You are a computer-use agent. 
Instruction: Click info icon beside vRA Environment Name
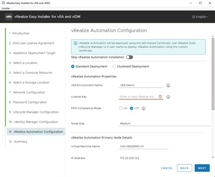pyautogui.click(x=168, y=85)
